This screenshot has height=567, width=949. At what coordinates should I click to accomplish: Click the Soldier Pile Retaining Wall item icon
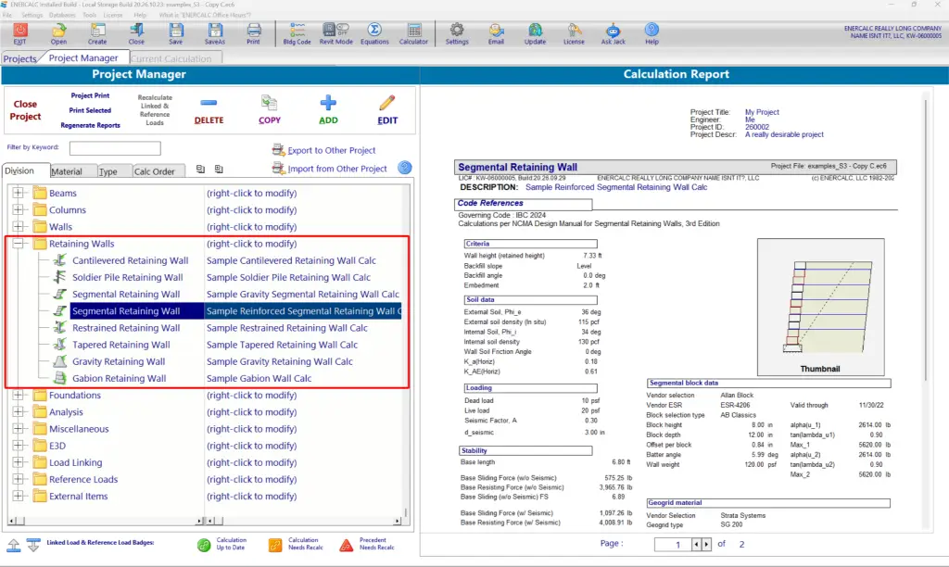coord(60,277)
